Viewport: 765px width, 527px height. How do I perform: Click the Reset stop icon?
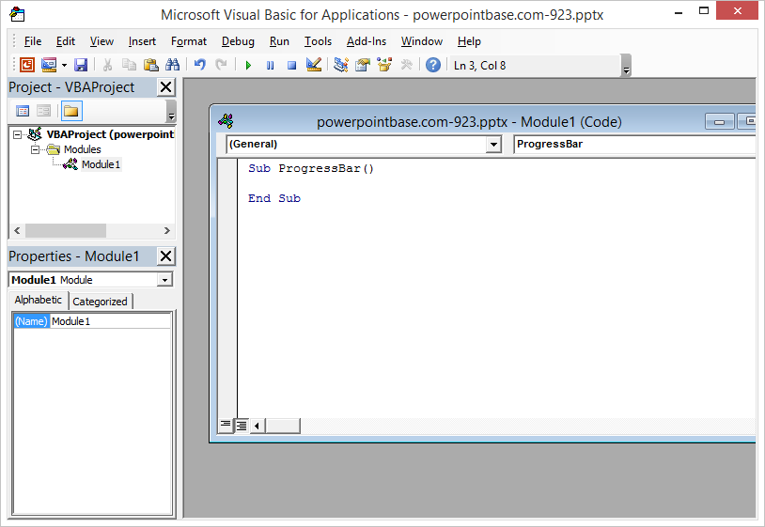coord(291,65)
